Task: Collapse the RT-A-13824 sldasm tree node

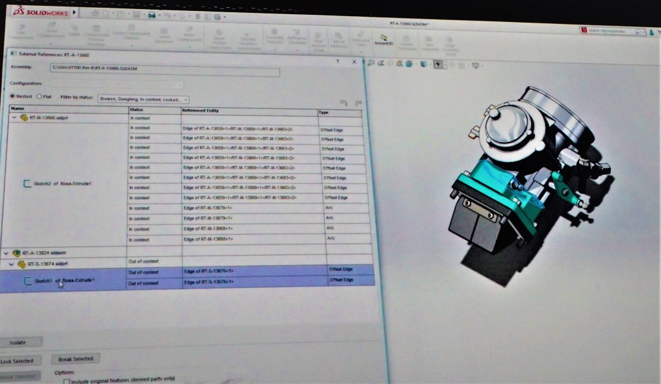Action: click(6, 253)
